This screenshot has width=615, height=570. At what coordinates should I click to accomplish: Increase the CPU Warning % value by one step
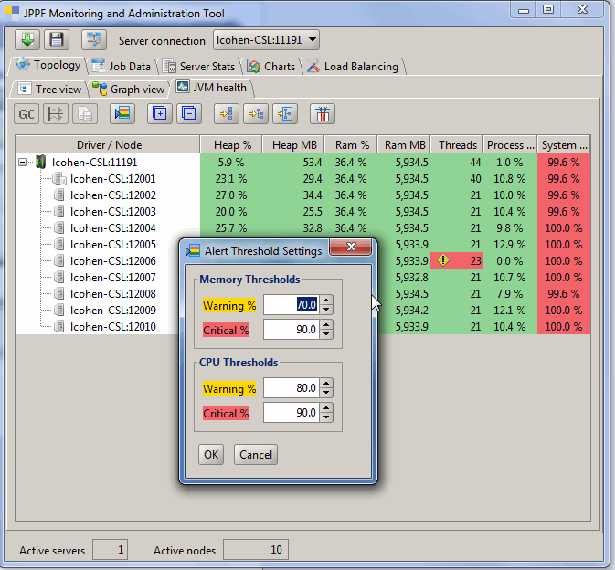[x=327, y=384]
